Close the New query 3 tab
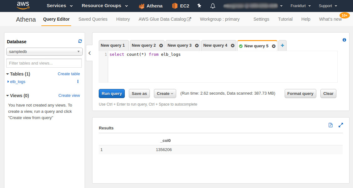Viewport: 353px width, 188px height. (197, 45)
